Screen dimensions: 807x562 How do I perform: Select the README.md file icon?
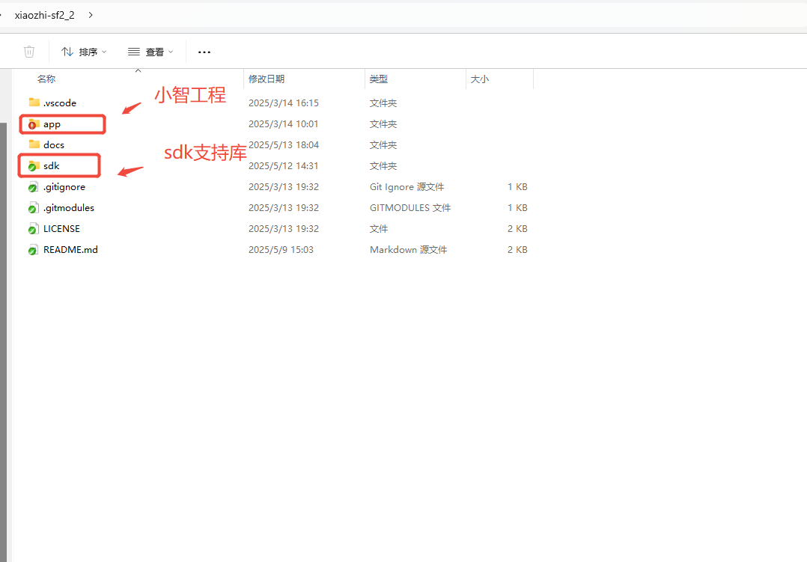pos(33,250)
